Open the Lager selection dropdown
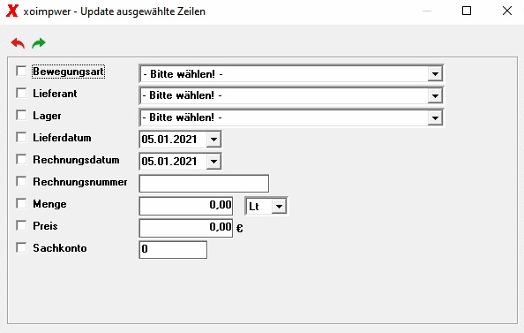Screen dimensions: 524x333 pyautogui.click(x=435, y=117)
